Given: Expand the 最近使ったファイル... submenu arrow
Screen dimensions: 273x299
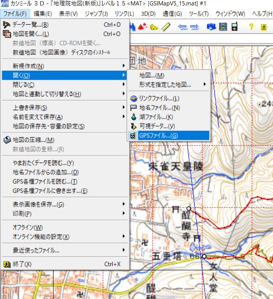Looking at the screenshot, I should click(124, 250).
